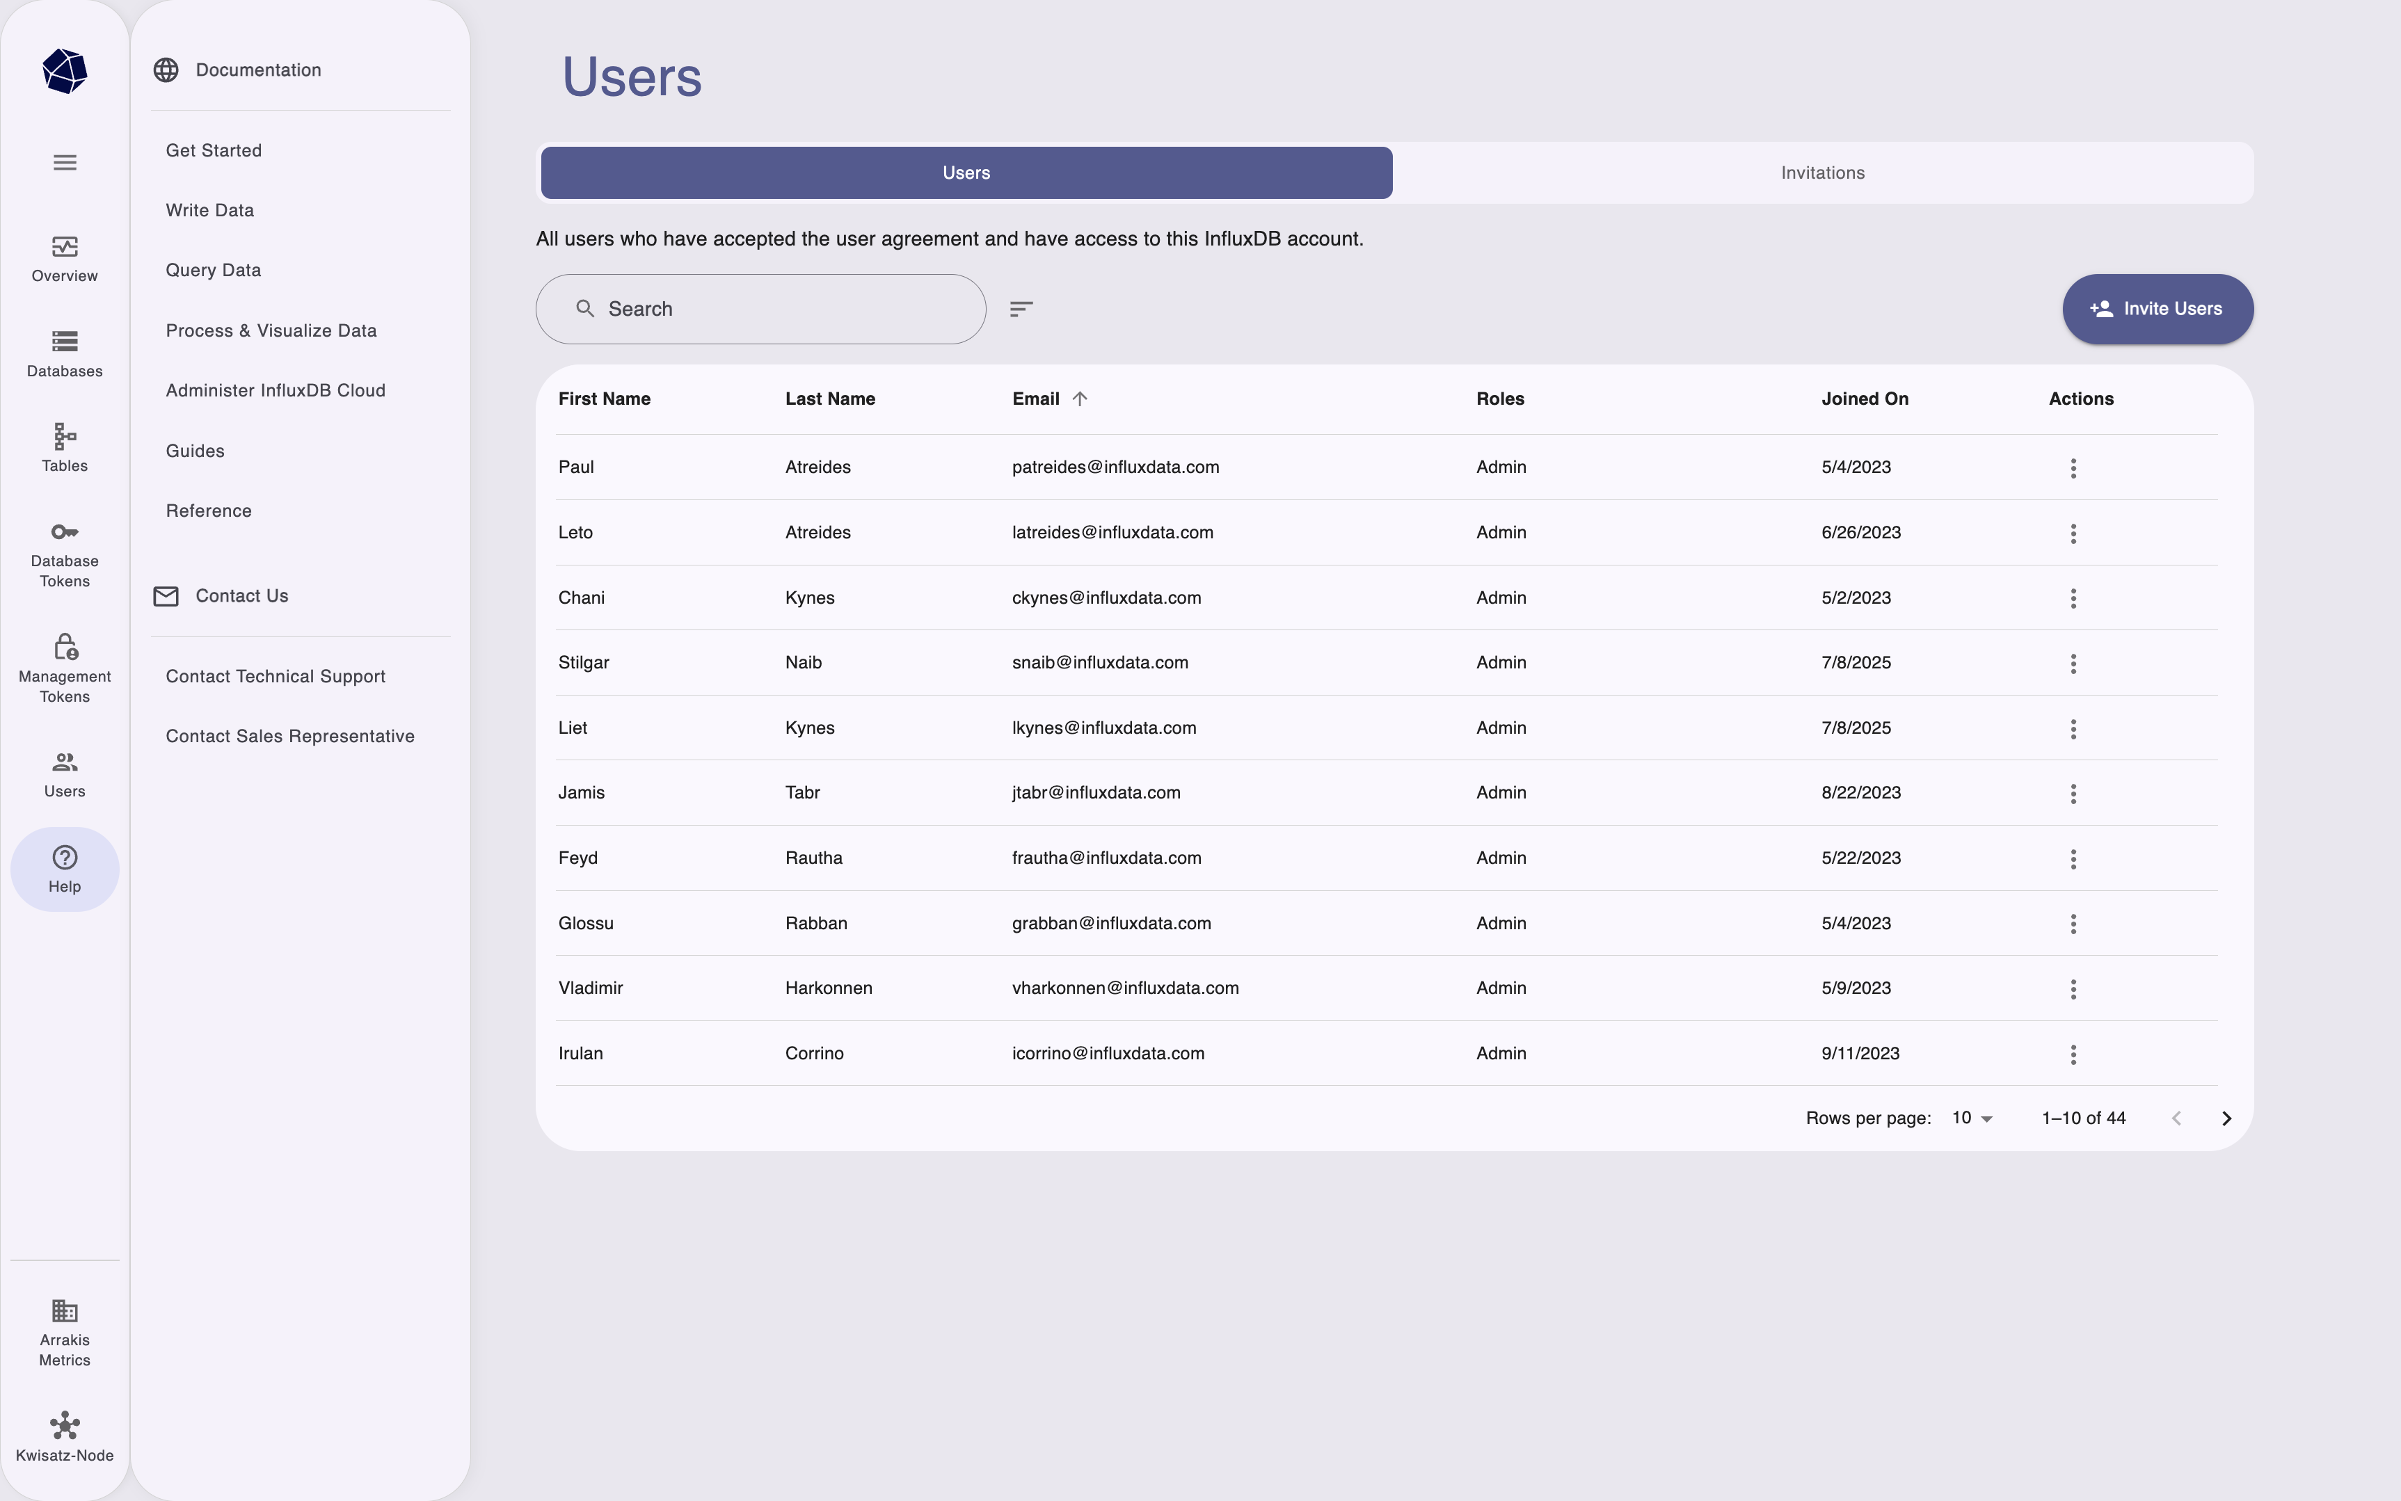Viewport: 2401px width, 1501px height.
Task: Toggle Email column sort order
Action: (x=1078, y=398)
